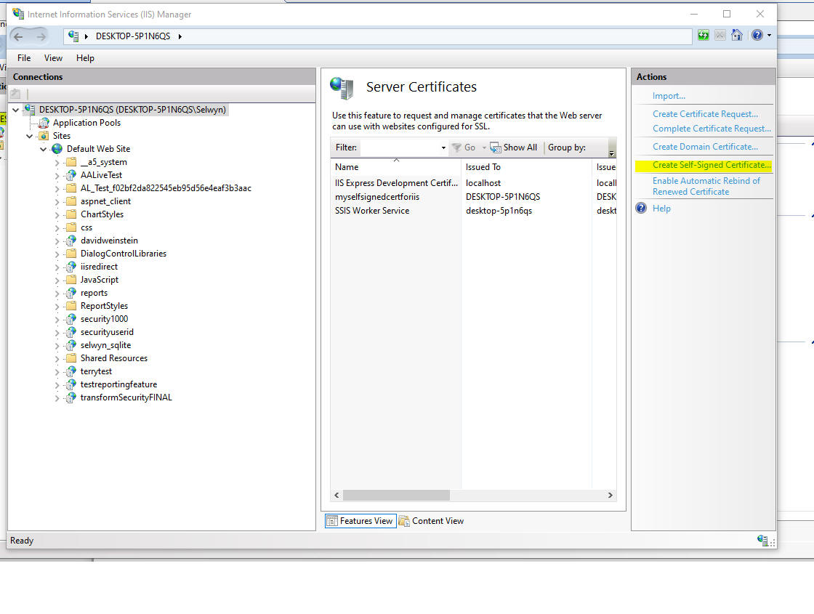
Task: Open the Filter dropdown arrow
Action: pos(443,148)
